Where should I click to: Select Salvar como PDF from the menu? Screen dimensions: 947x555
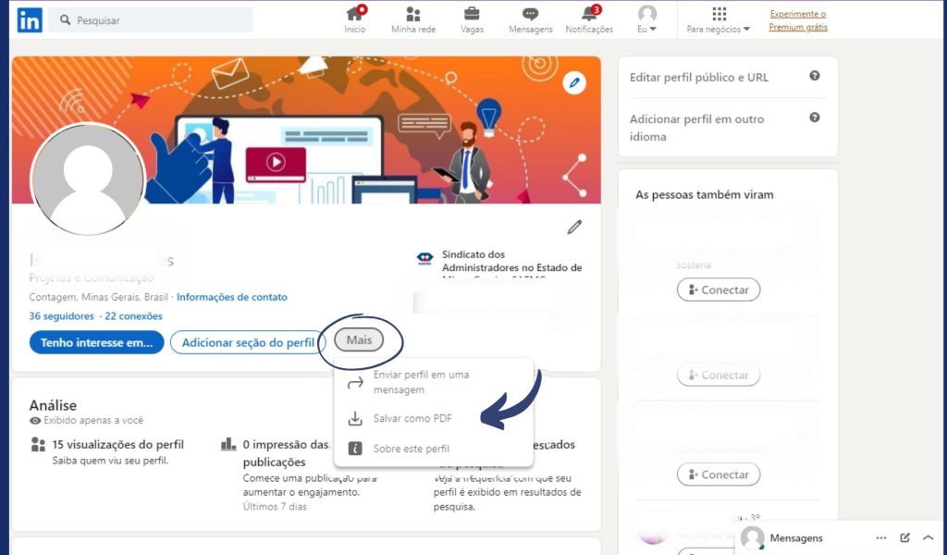411,418
